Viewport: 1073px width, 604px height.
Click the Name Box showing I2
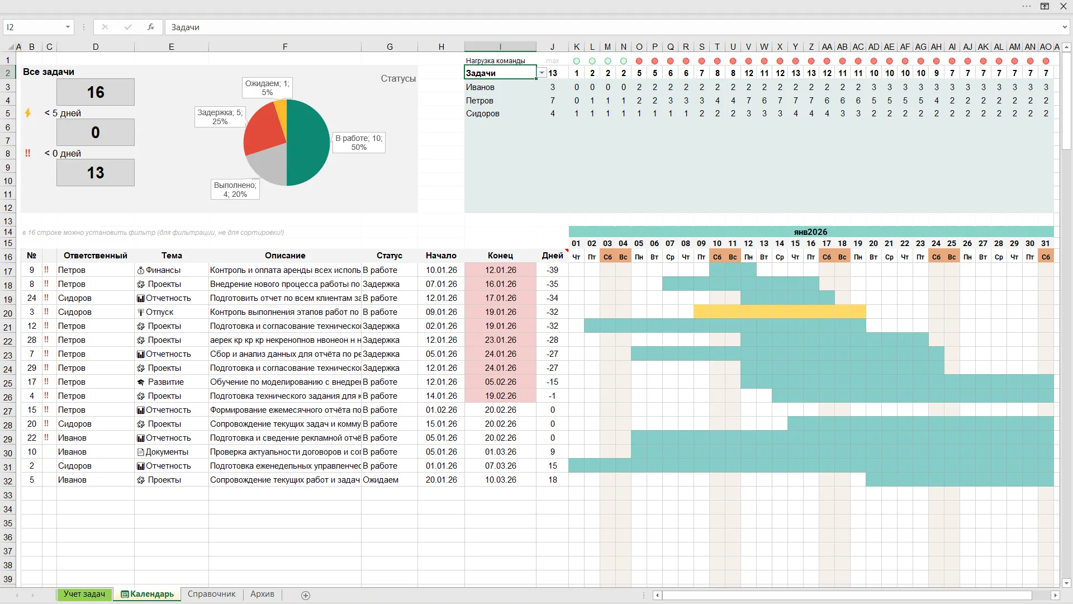34,27
